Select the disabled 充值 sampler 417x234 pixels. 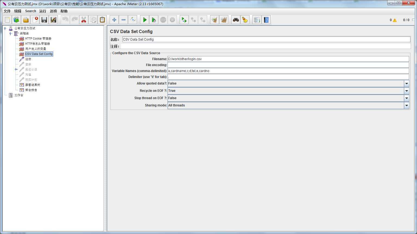click(x=28, y=74)
